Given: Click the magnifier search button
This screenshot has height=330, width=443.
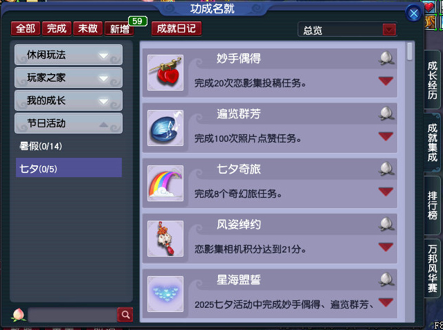Looking at the screenshot, I should (125, 315).
